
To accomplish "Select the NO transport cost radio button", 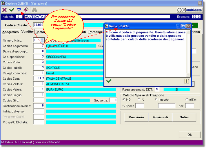I will [124, 99].
